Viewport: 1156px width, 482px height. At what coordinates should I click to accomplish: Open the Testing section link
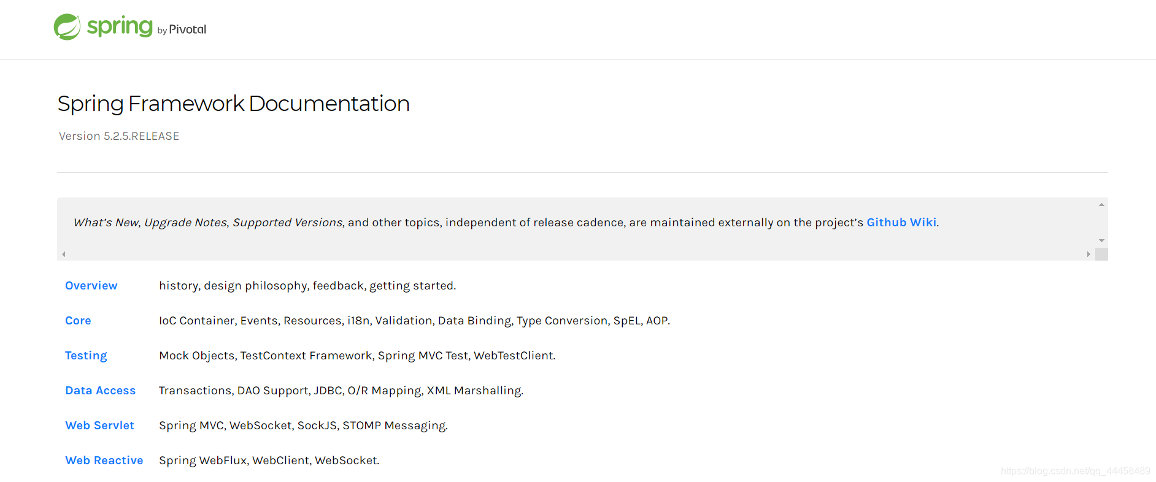coord(86,356)
